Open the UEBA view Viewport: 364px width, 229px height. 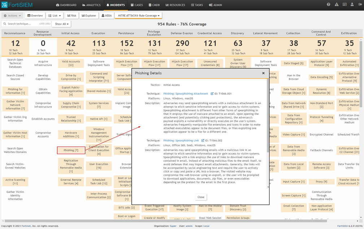(x=107, y=15)
